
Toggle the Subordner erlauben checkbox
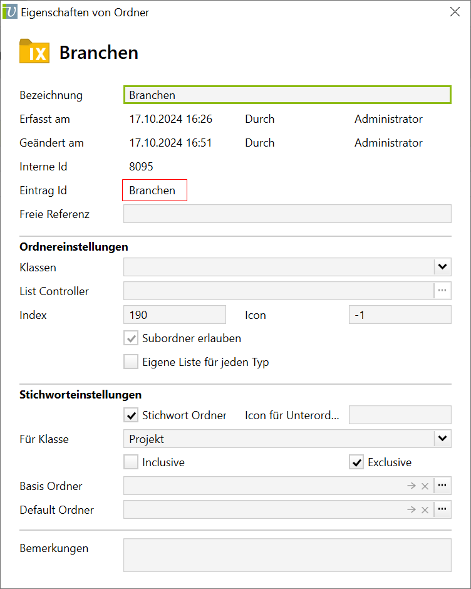coord(131,338)
